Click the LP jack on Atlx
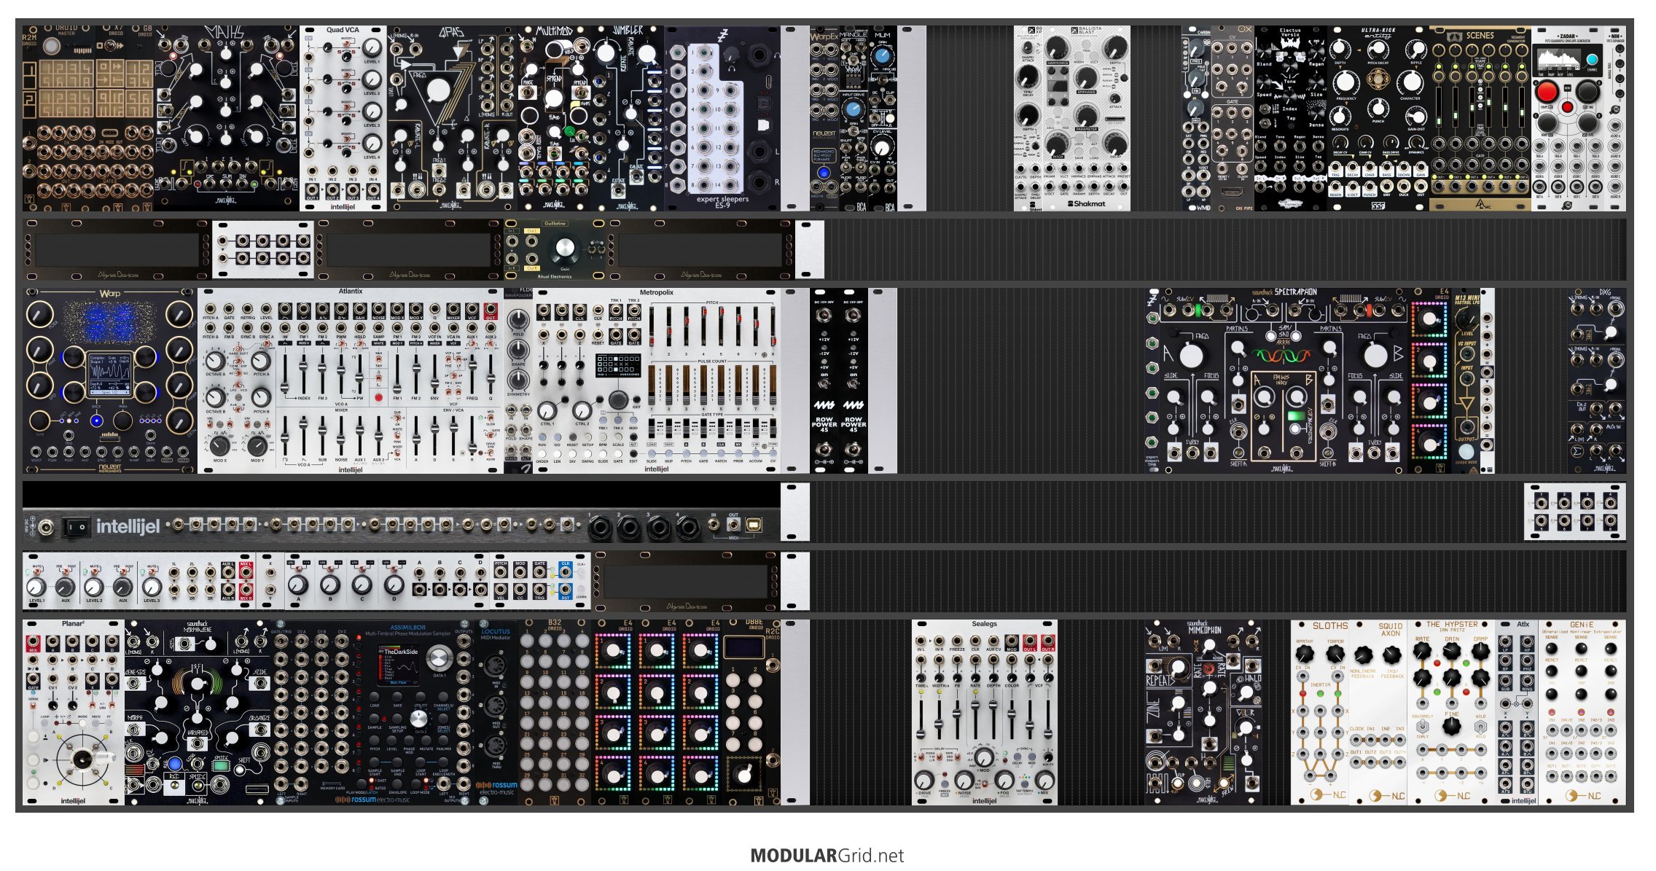The height and width of the screenshot is (871, 1656). (1506, 641)
